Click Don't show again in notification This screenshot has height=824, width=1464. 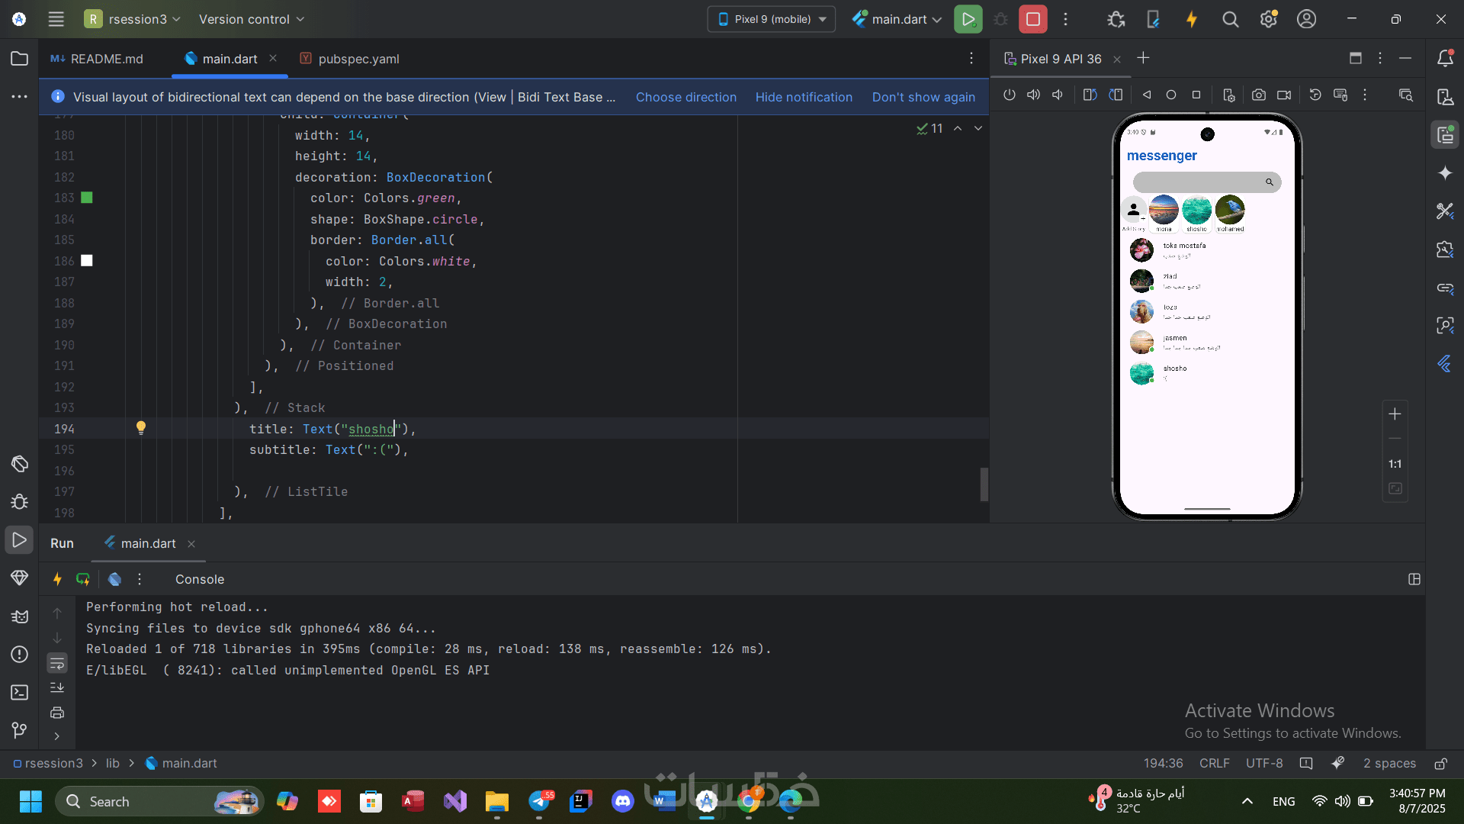pyautogui.click(x=923, y=97)
